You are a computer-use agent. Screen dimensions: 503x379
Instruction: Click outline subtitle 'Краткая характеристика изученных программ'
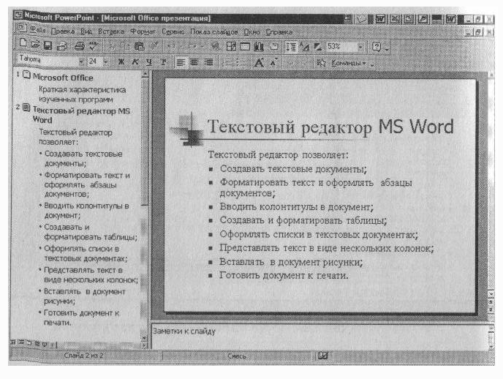click(x=82, y=94)
